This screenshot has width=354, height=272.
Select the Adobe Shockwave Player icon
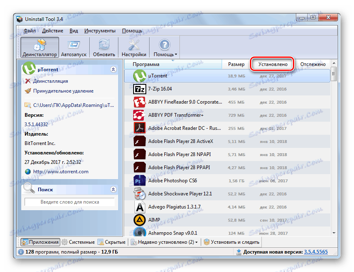[x=139, y=194]
